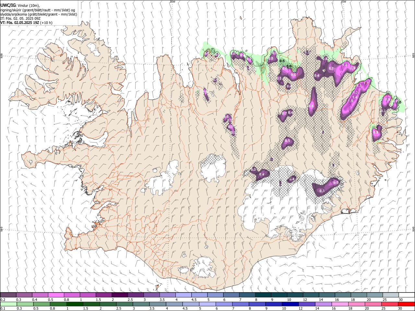This screenshot has width=415, height=311.
Task: Click the light grey 25–30 snow swatch
Action: tap(390, 295)
